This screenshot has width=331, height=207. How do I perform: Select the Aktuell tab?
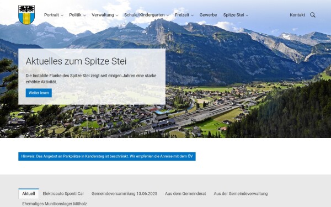pos(29,194)
